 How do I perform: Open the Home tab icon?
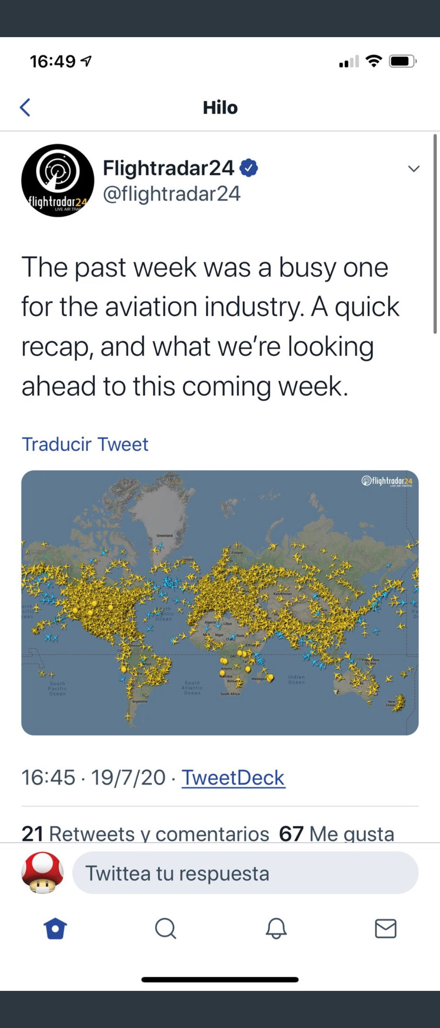[55, 928]
